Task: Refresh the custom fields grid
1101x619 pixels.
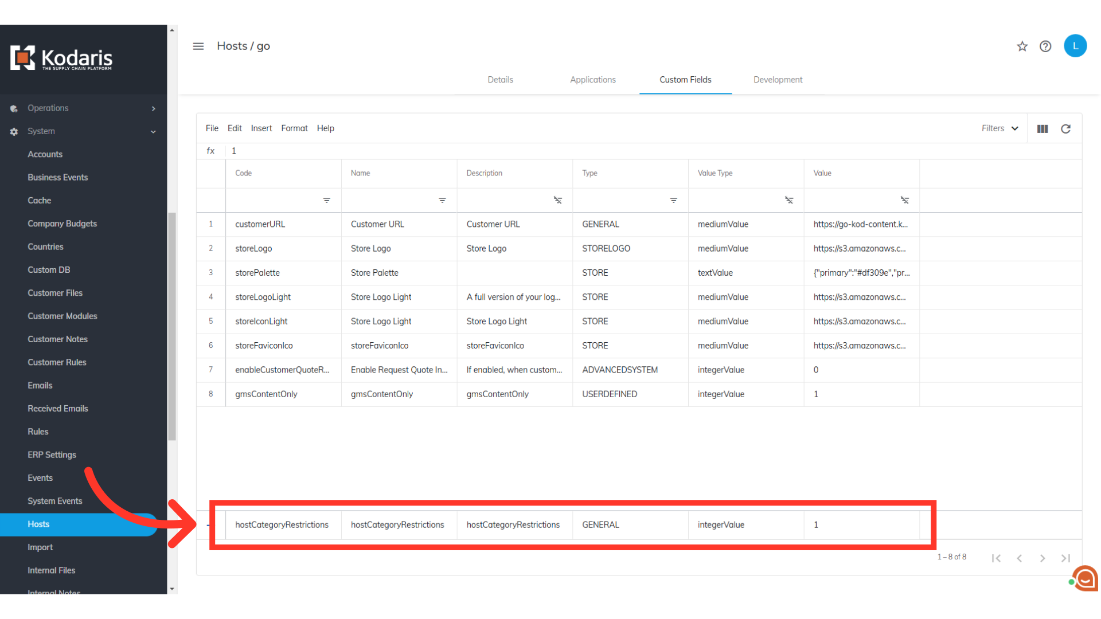Action: pos(1065,129)
